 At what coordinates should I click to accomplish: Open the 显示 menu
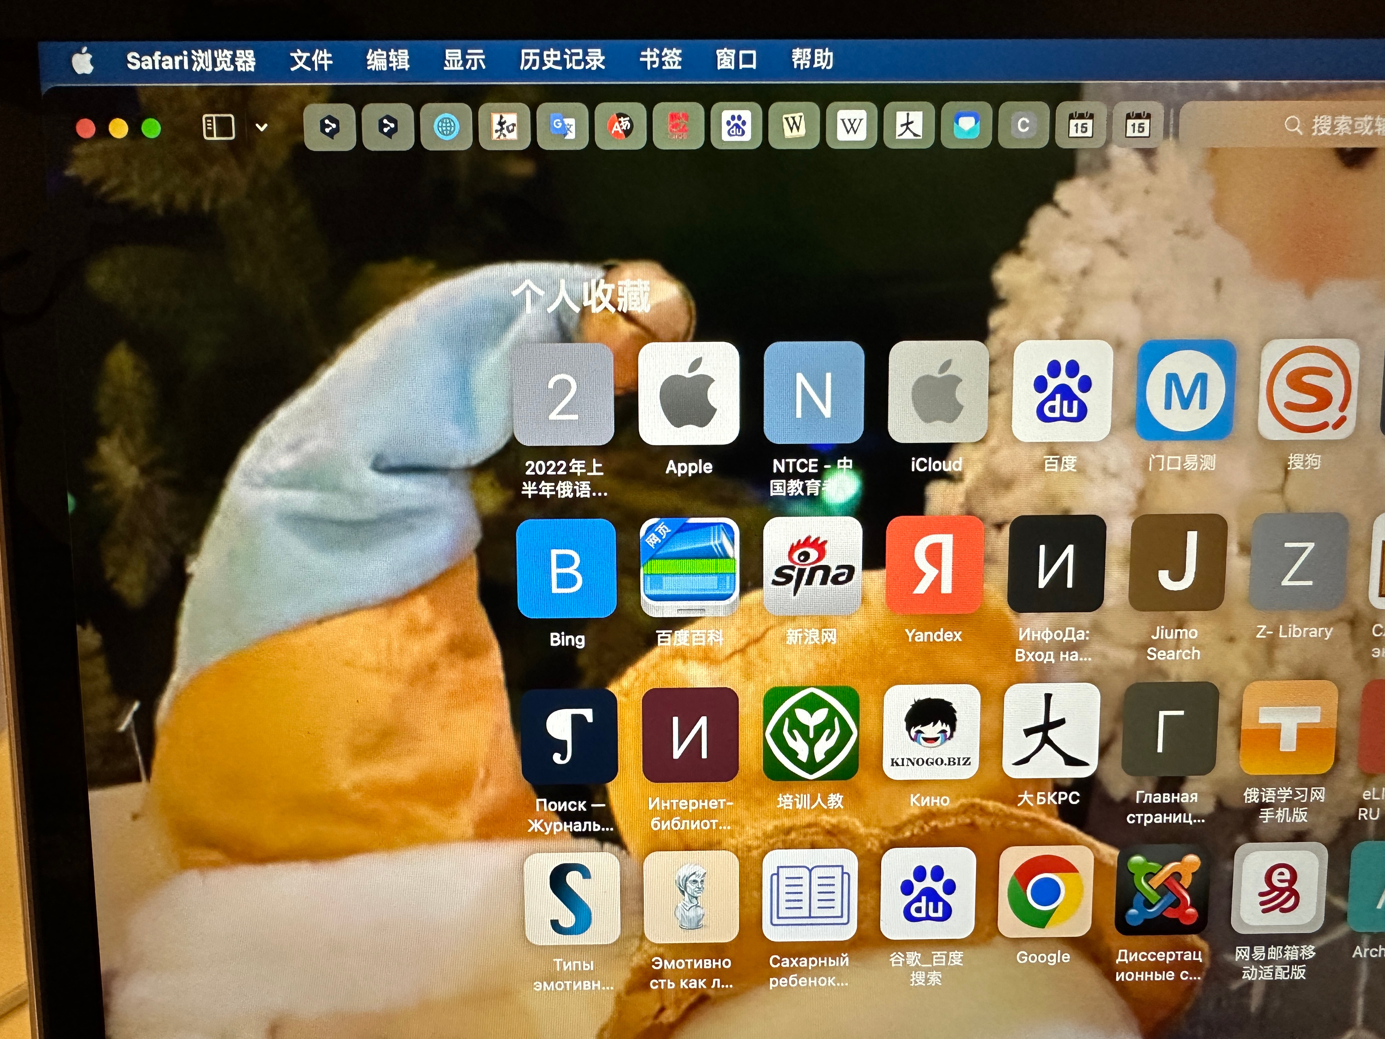pos(464,59)
